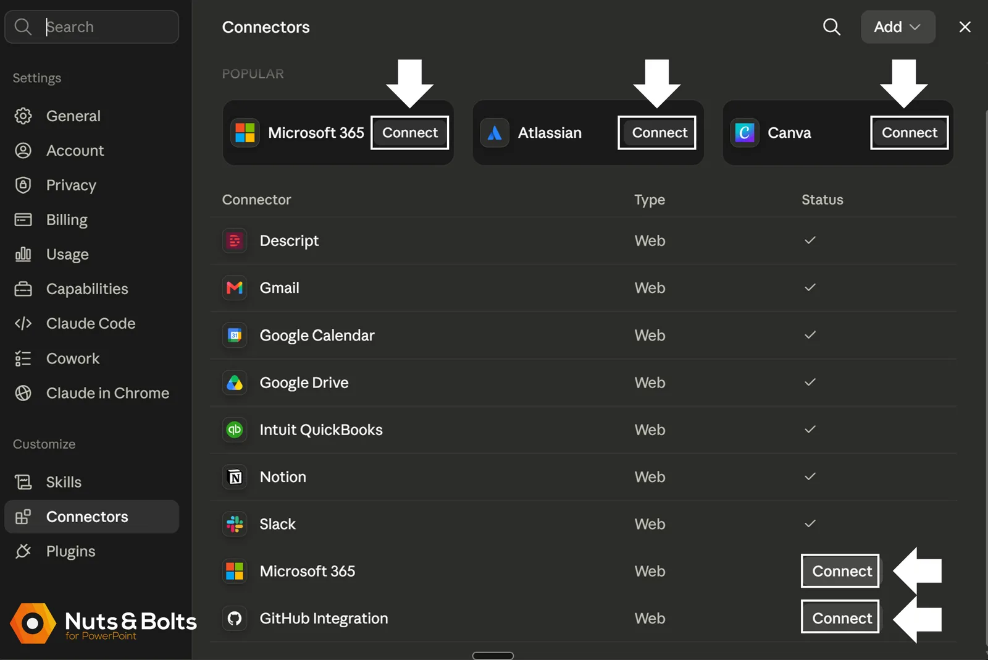Click the Connectors blocks icon in sidebar

pyautogui.click(x=23, y=517)
